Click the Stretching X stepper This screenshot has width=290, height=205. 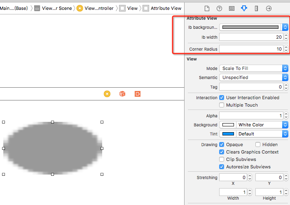250,177
